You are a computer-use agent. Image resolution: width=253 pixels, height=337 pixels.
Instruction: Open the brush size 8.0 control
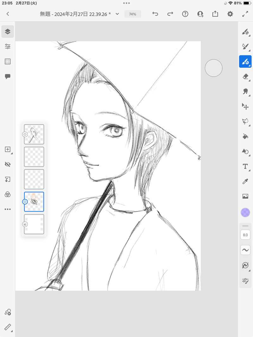245,235
